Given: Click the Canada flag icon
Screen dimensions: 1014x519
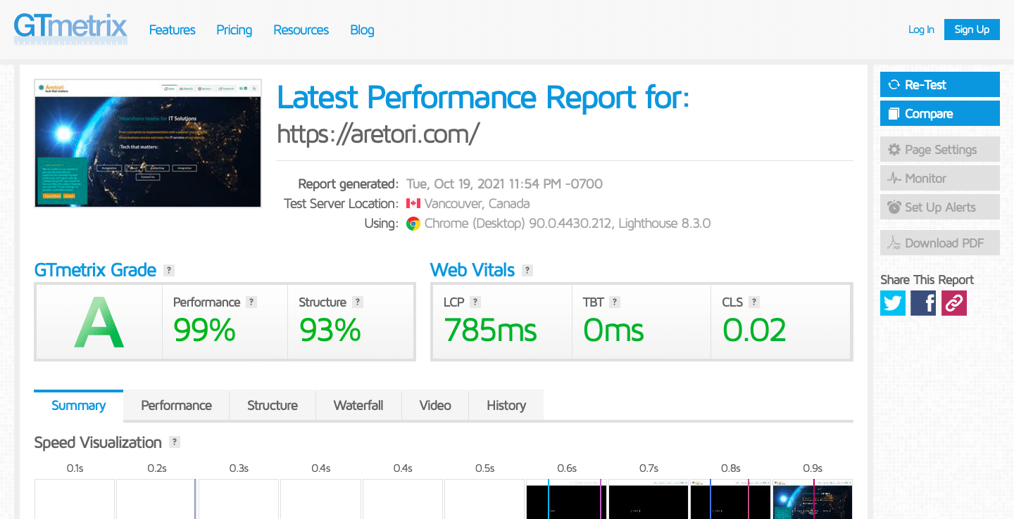Looking at the screenshot, I should pos(413,203).
